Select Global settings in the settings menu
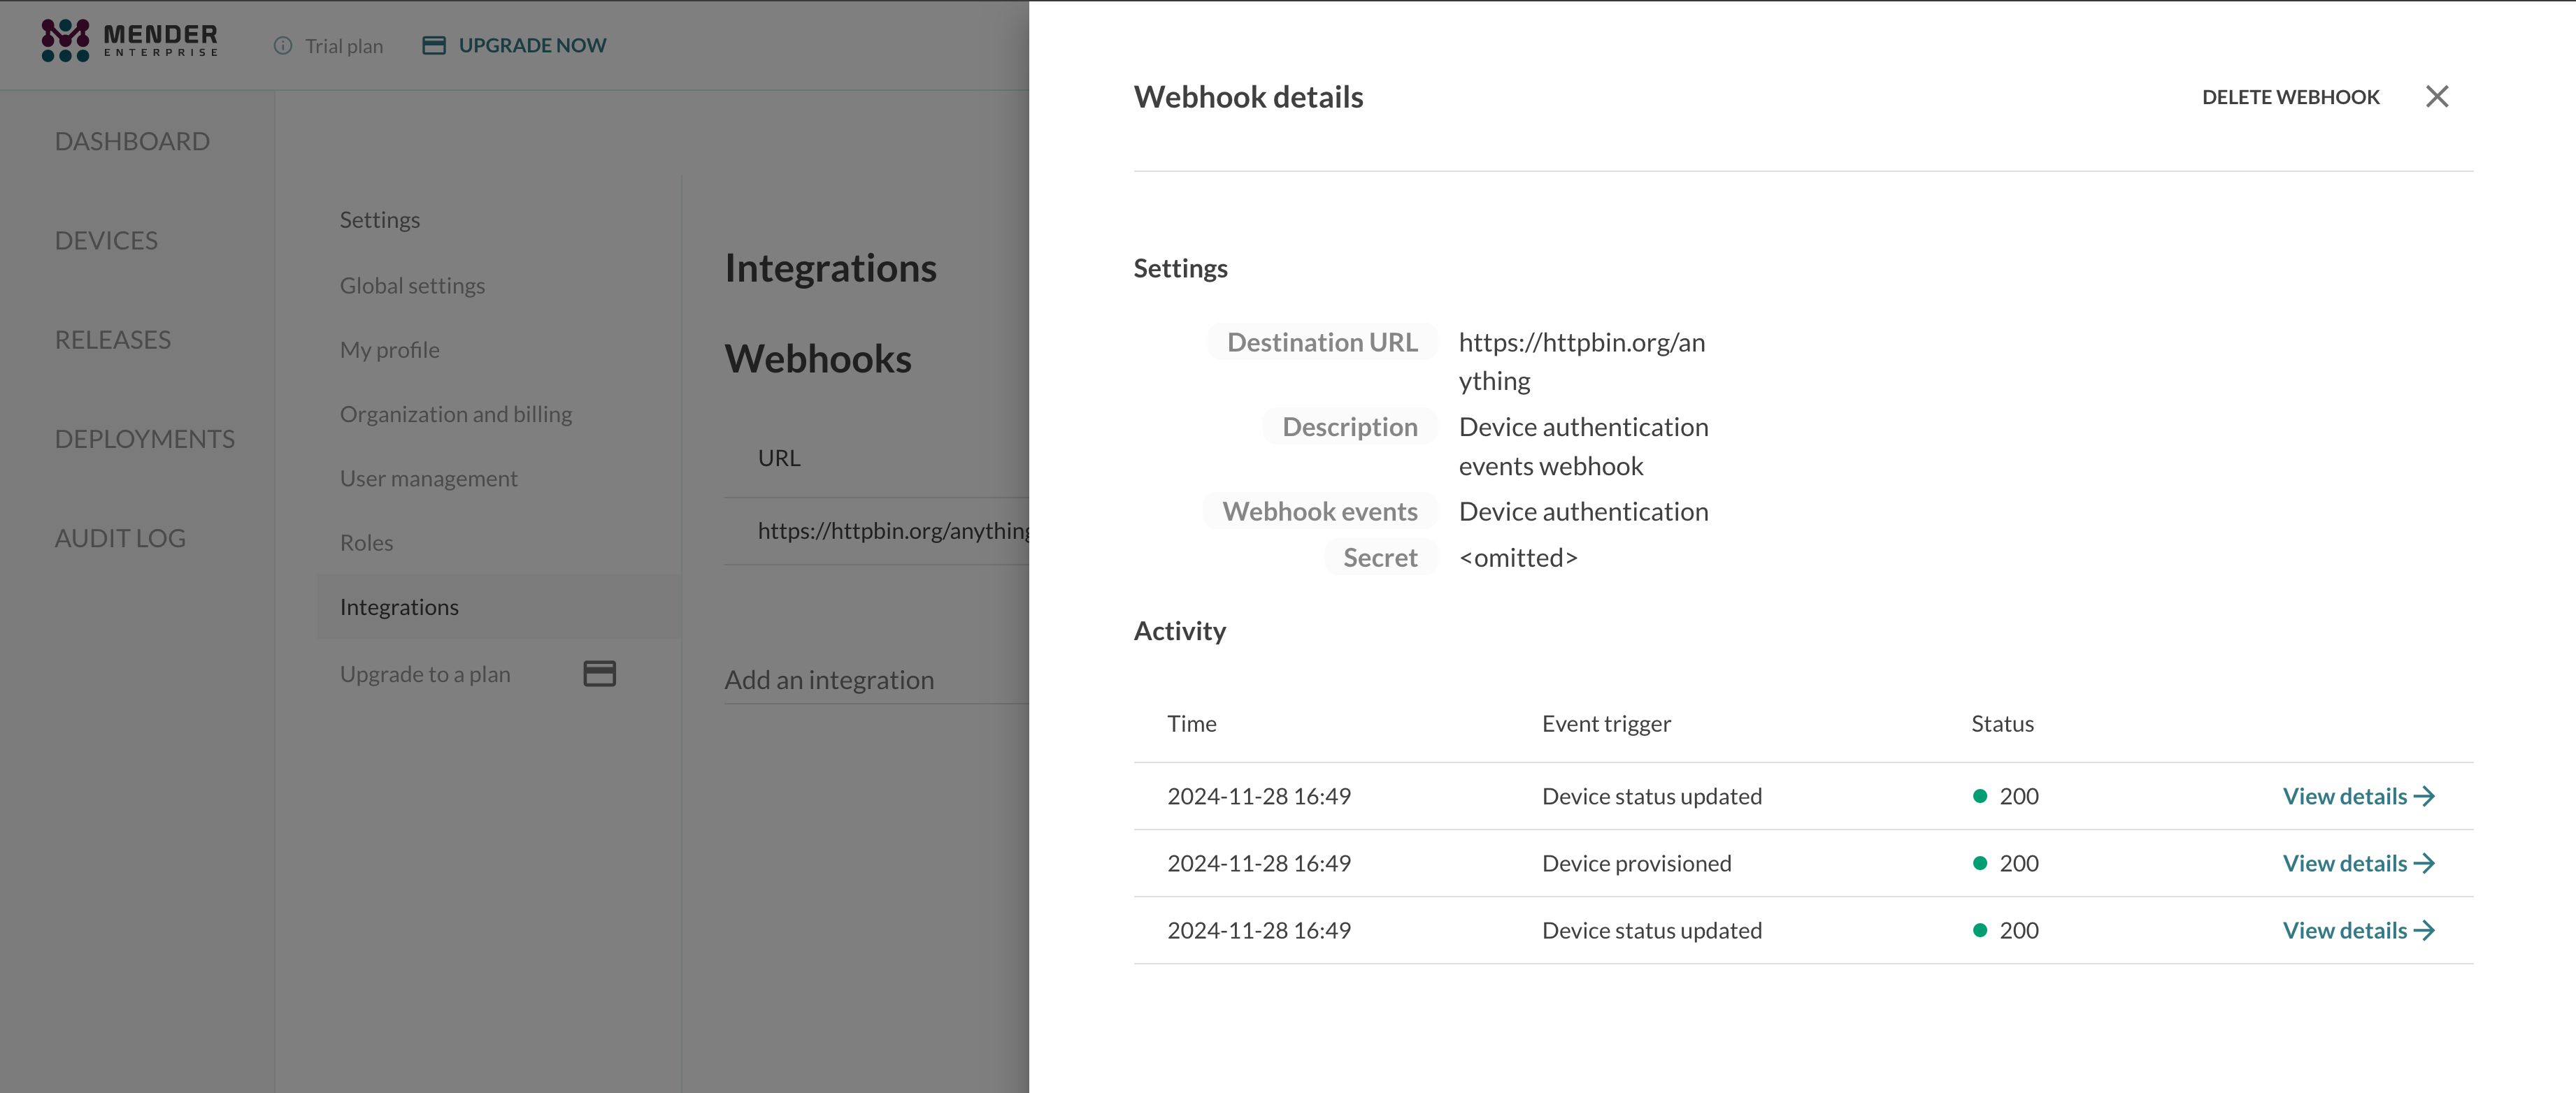Viewport: 2576px width, 1093px height. [x=412, y=286]
